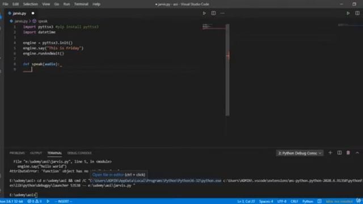Image resolution: width=363 pixels, height=204 pixels.
Task: Maximize panel with the chevron up icon
Action: click(357, 153)
